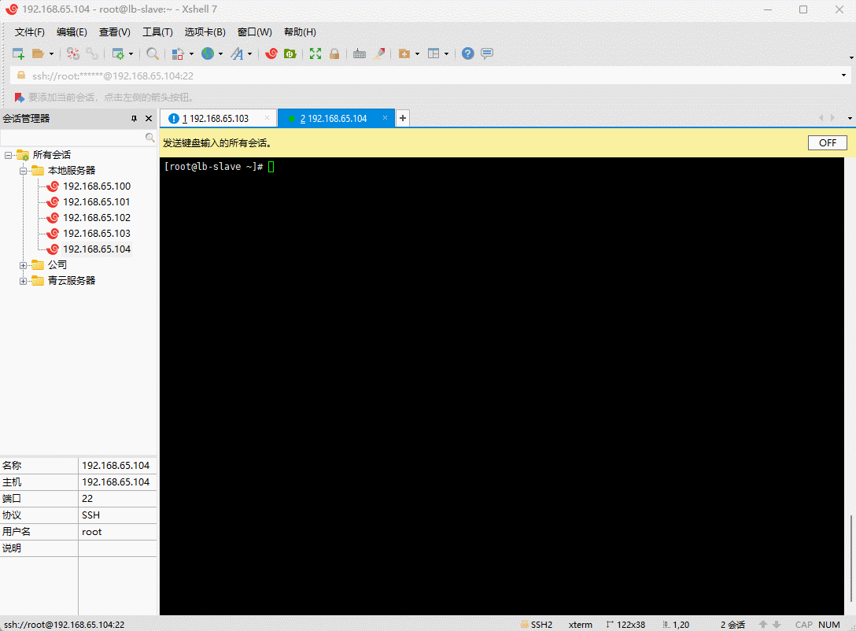
Task: Click the Find magnifier icon in the toolbar
Action: [153, 54]
